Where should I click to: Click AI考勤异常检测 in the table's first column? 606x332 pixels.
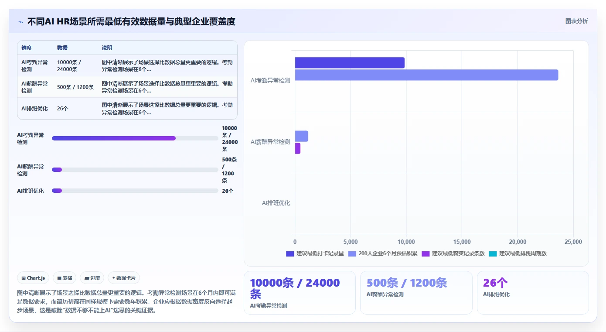point(35,65)
